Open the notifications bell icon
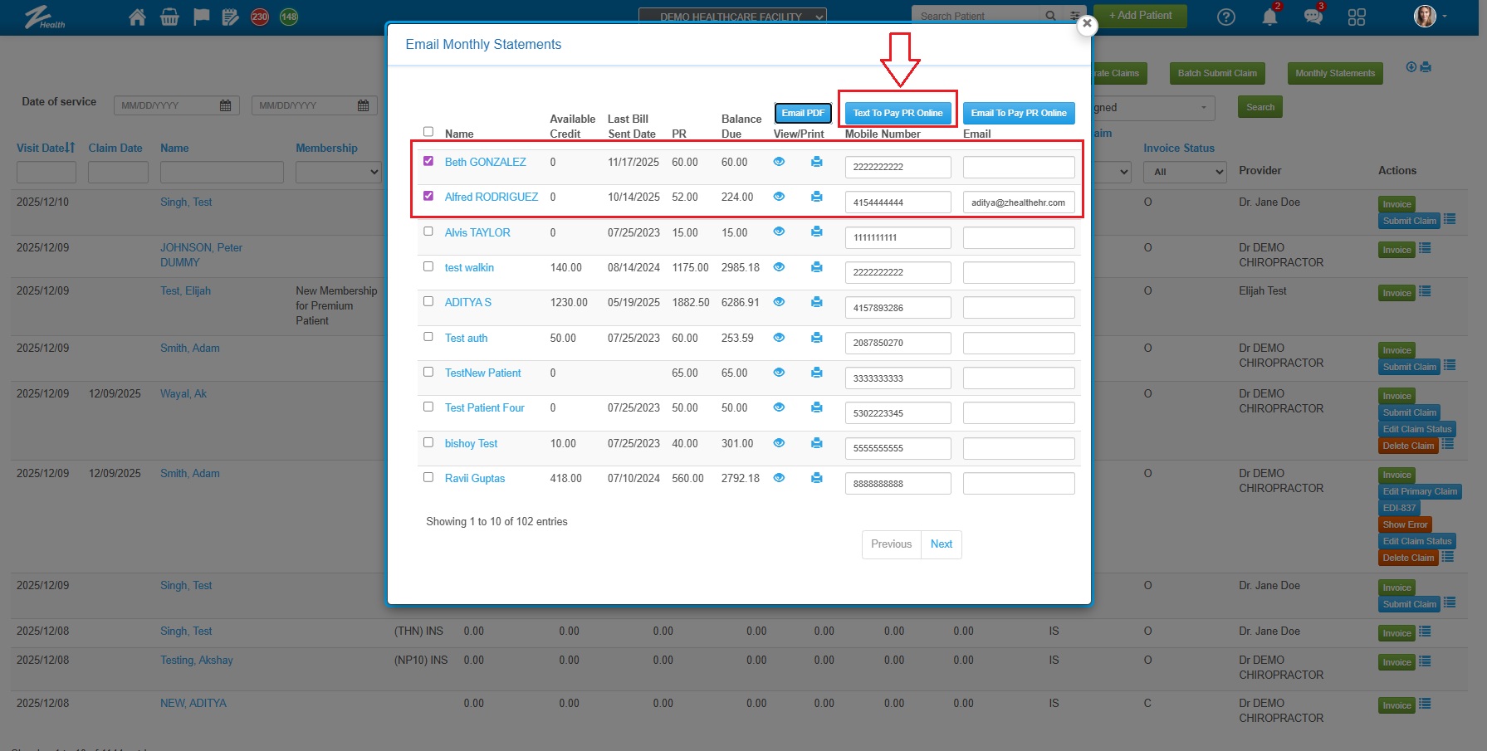Screen dimensions: 1487x751 tap(1269, 17)
